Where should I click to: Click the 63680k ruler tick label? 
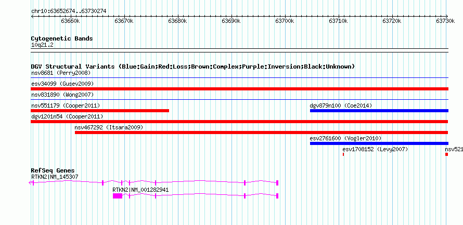click(x=177, y=21)
